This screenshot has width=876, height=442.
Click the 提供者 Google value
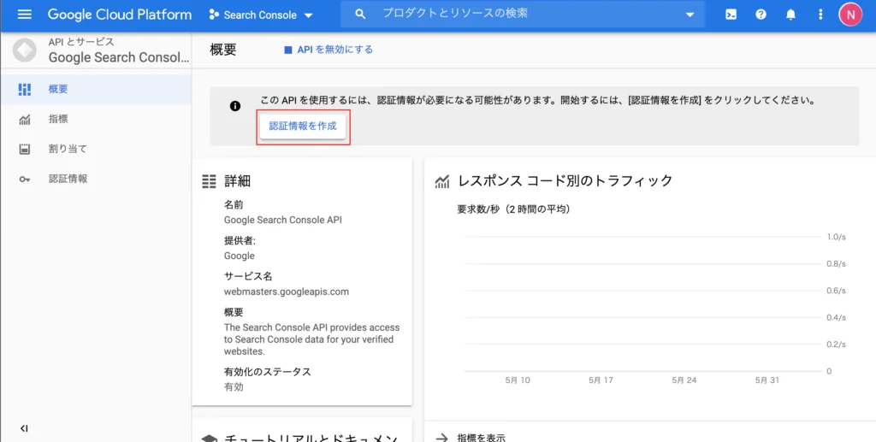[x=240, y=256]
